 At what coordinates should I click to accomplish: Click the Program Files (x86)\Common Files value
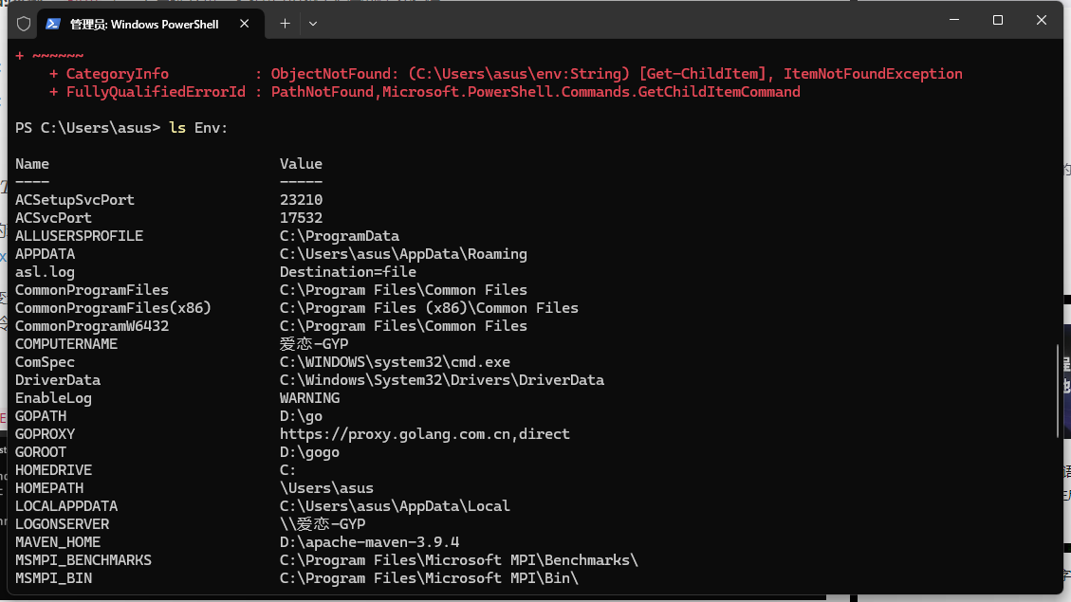[429, 308]
